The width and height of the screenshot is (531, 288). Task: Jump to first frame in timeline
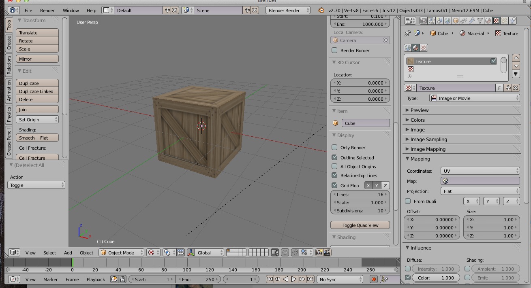coord(270,279)
